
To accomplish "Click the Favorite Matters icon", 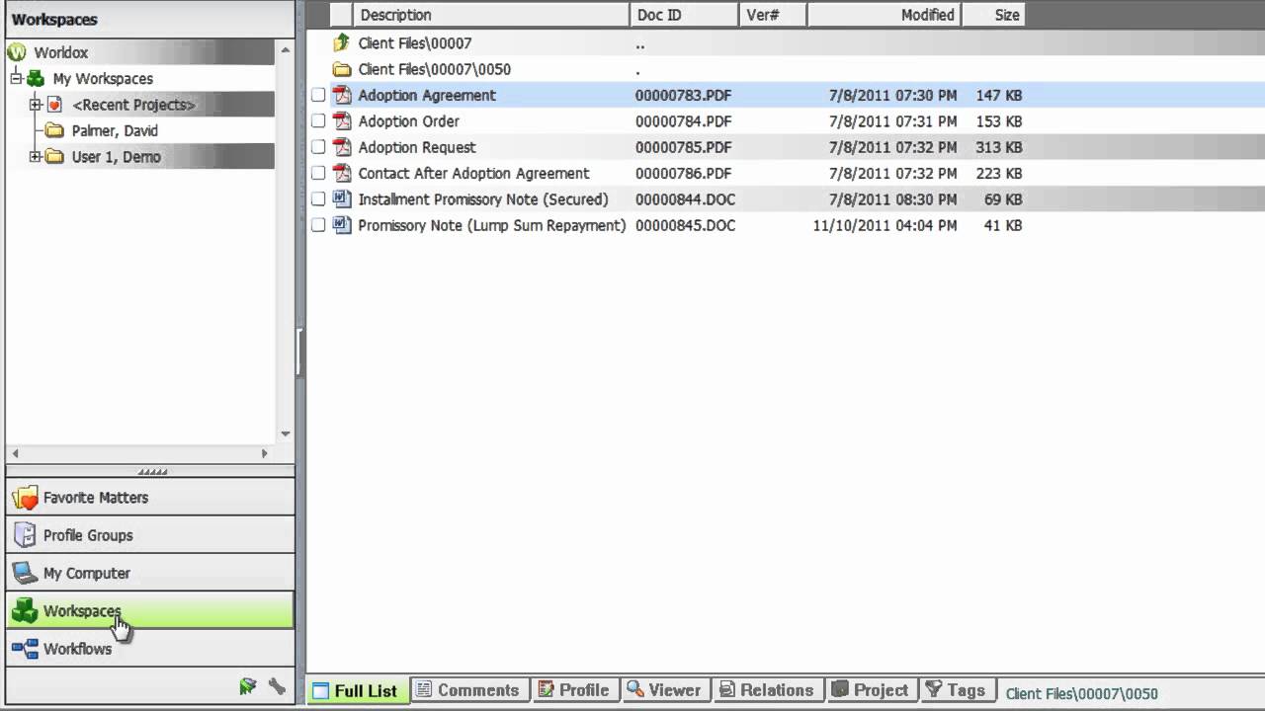I will pyautogui.click(x=25, y=498).
